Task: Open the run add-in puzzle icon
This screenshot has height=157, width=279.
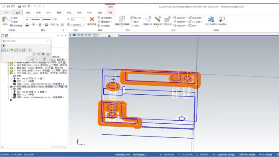Action: point(211,19)
